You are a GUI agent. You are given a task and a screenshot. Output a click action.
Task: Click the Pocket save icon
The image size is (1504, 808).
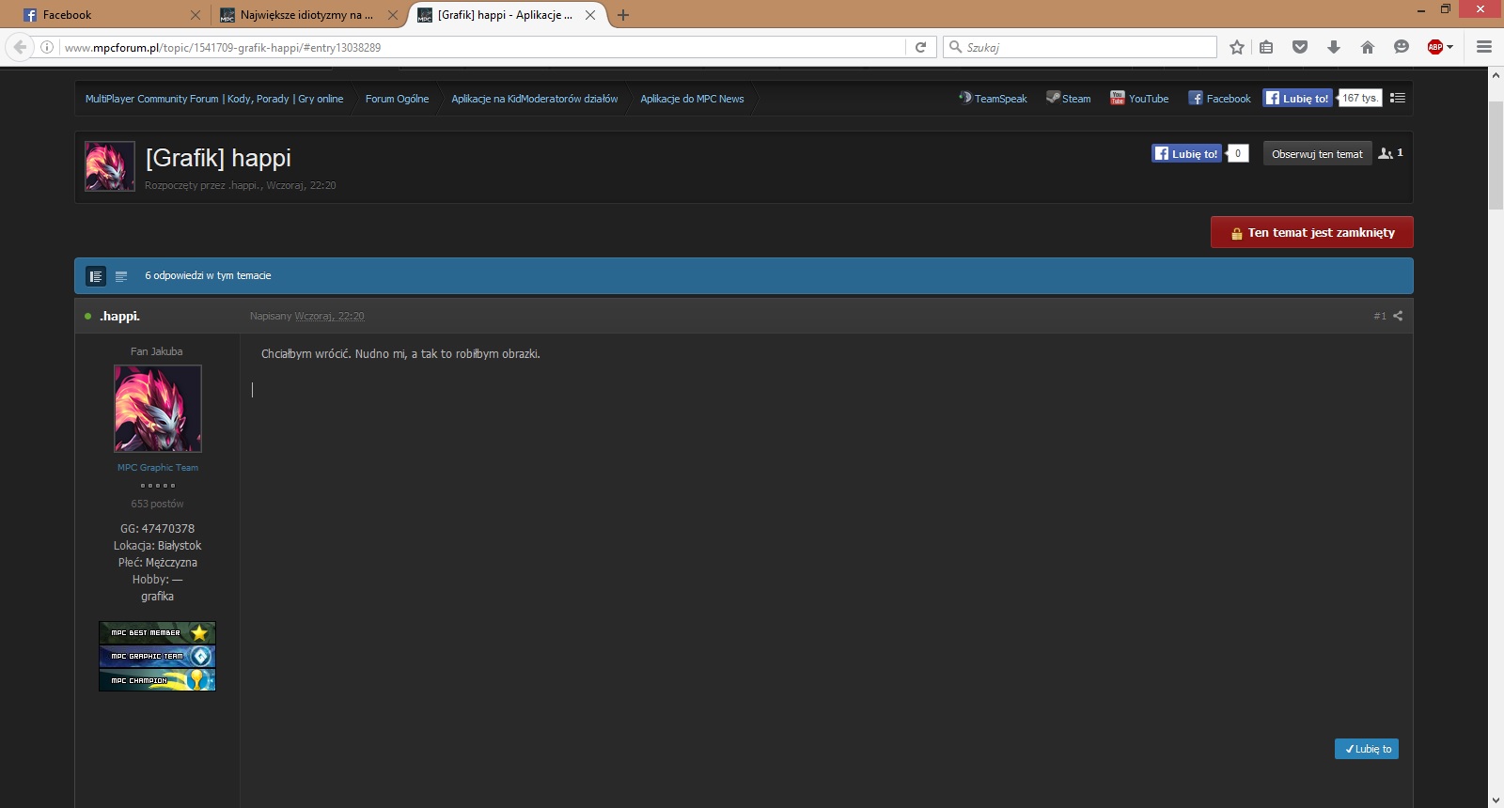[x=1300, y=47]
